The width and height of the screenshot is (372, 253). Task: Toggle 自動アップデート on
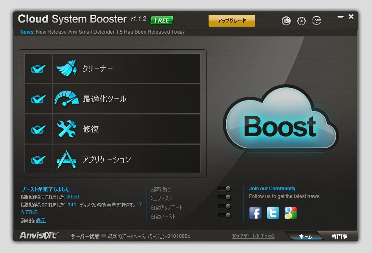click(225, 206)
